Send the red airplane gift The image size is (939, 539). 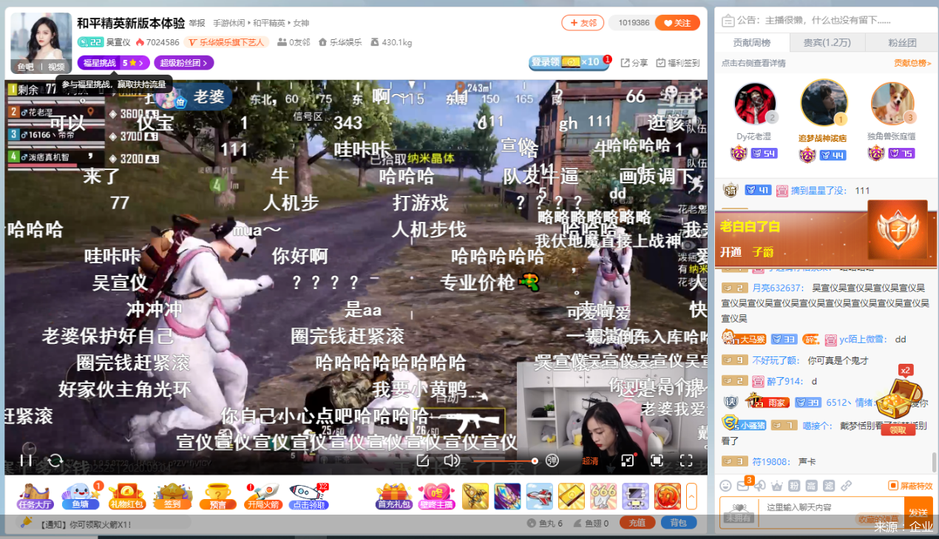click(x=539, y=496)
